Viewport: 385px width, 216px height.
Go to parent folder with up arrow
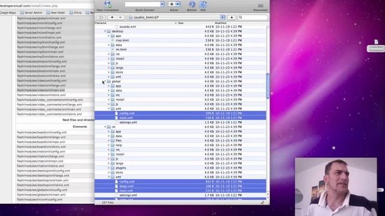[x=232, y=17]
